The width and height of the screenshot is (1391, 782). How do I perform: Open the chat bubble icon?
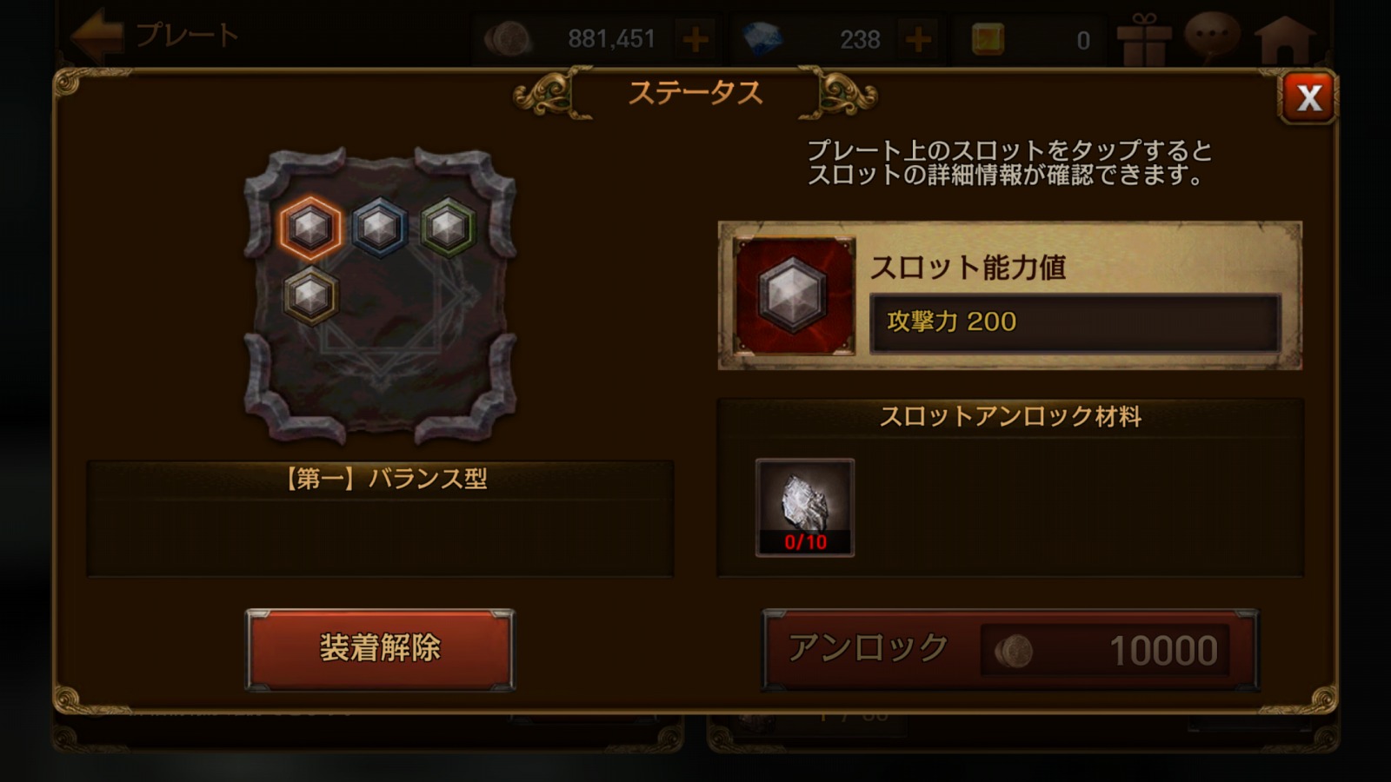[1213, 37]
